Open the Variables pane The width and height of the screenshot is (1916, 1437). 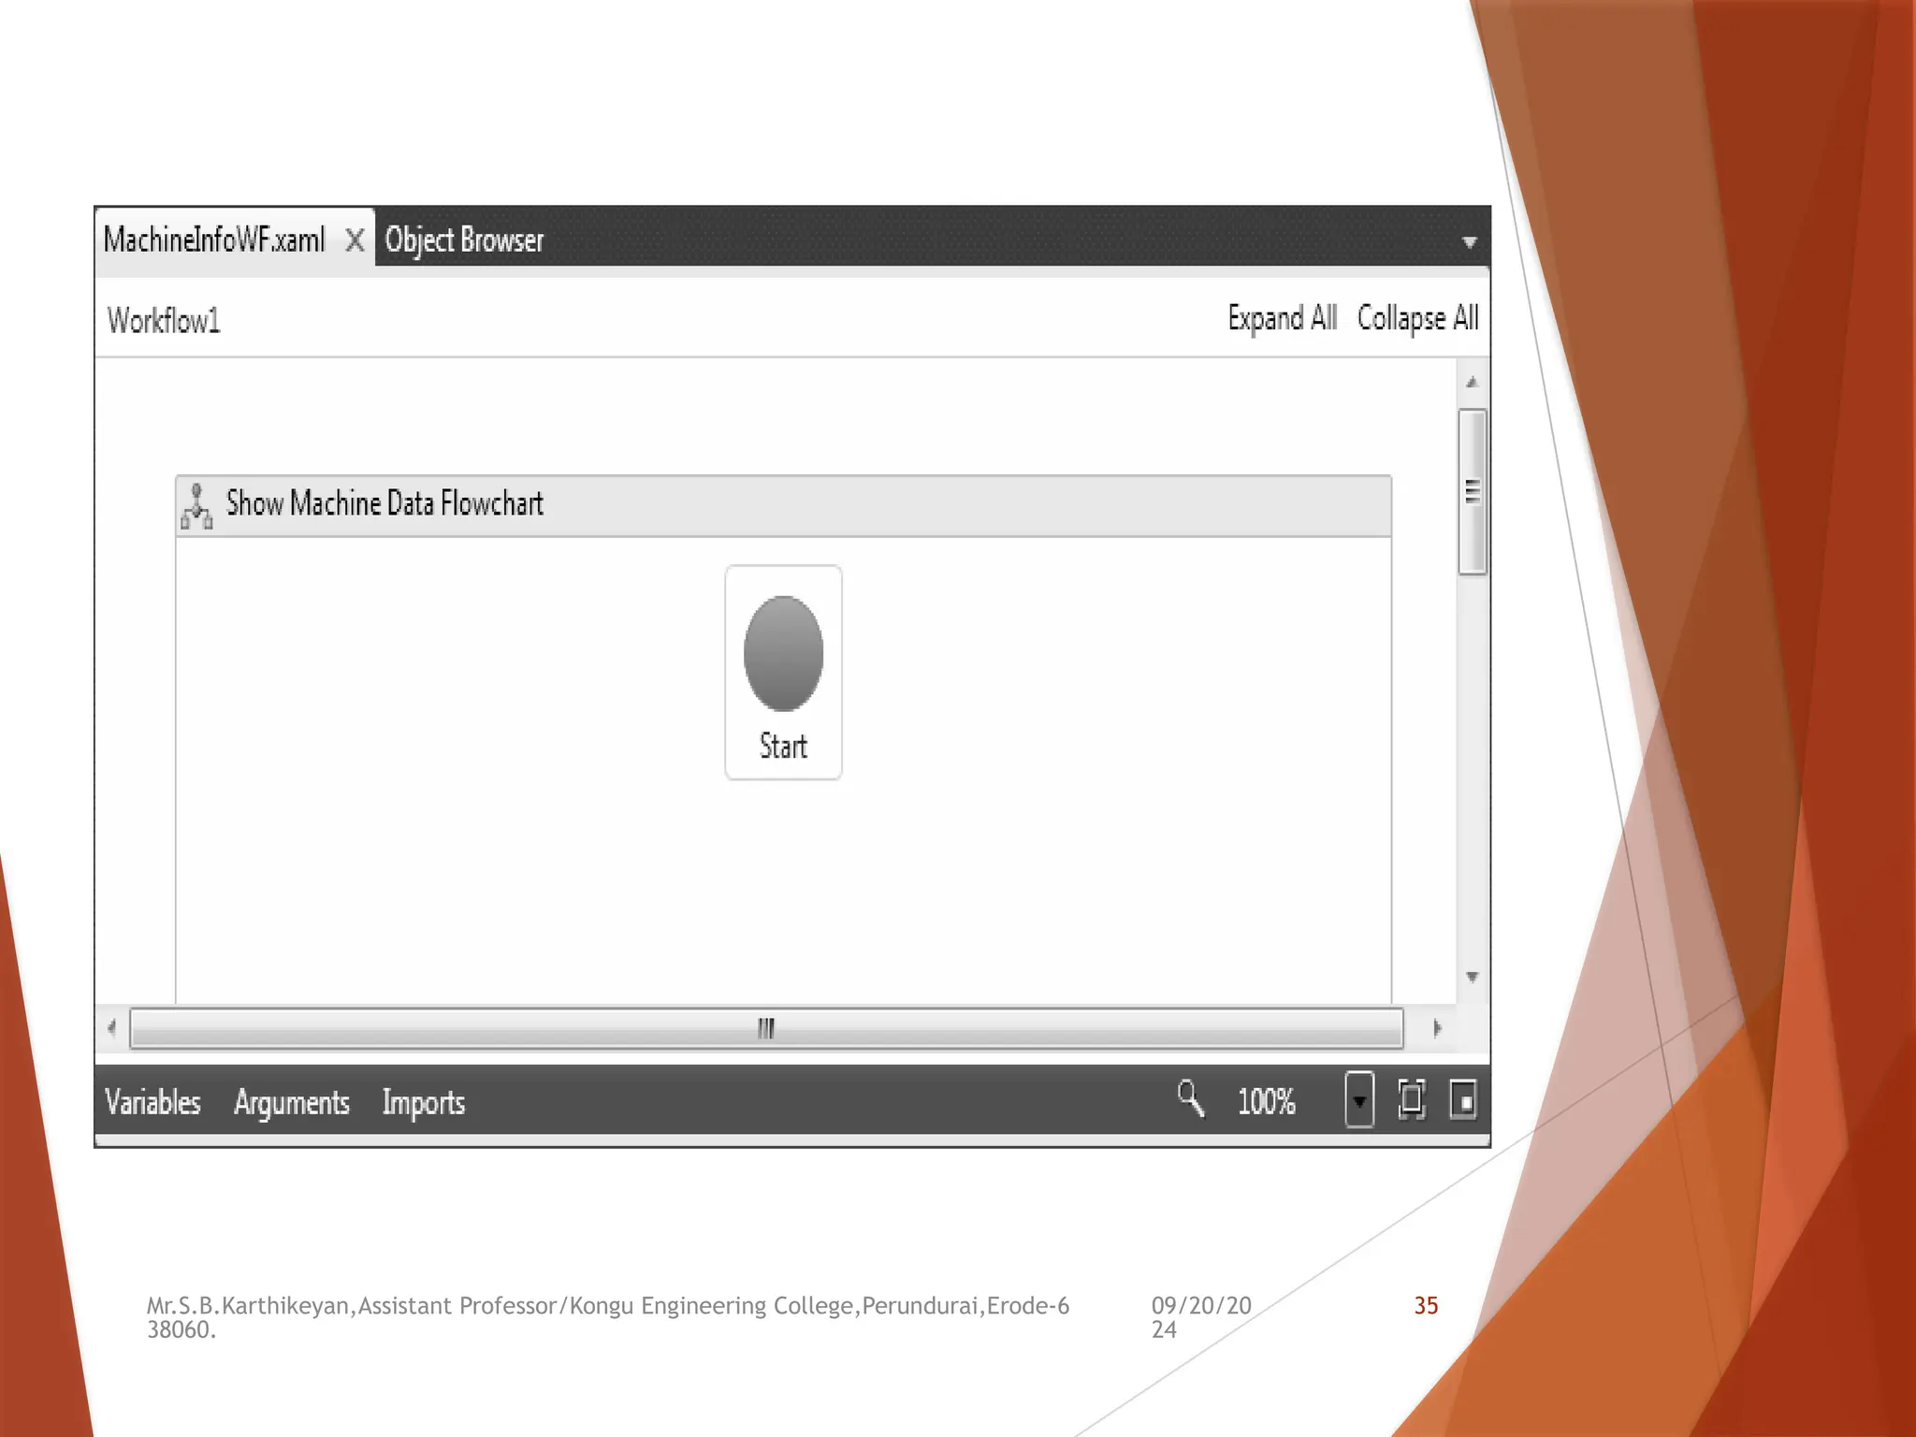coord(152,1102)
